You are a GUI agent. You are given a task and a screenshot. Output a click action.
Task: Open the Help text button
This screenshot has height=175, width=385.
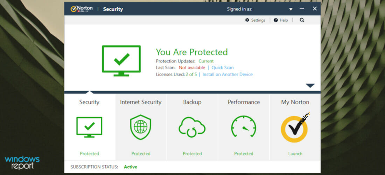[283, 20]
